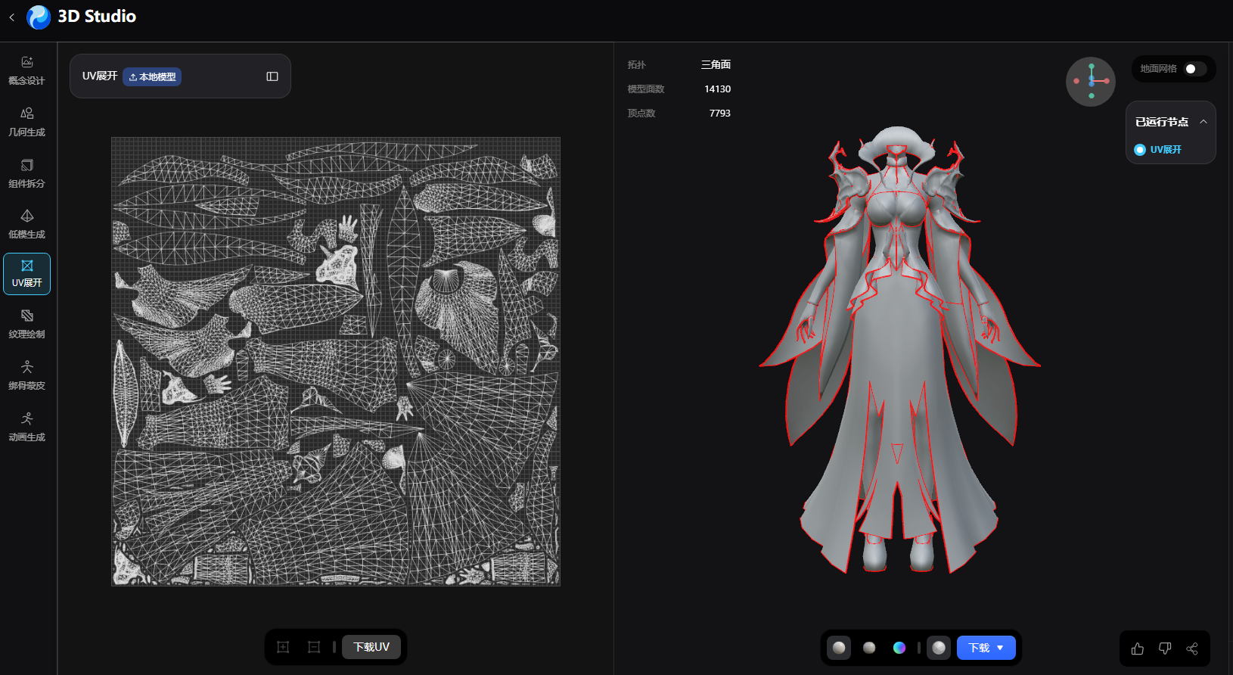Click the axis orientation gizmo
The width and height of the screenshot is (1233, 675).
tap(1091, 82)
